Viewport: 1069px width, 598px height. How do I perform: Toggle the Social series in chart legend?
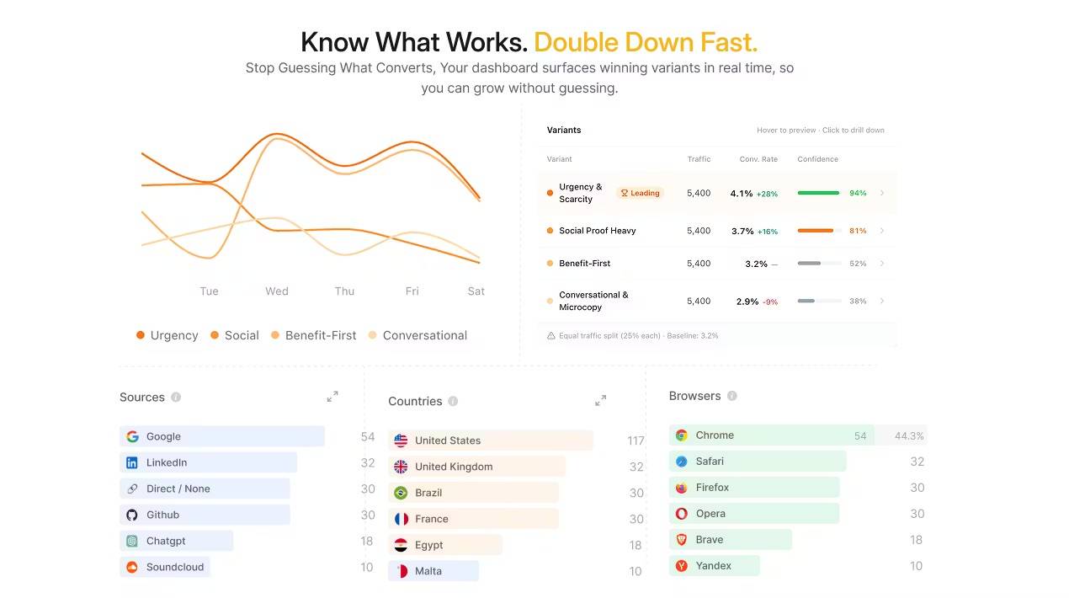point(234,335)
